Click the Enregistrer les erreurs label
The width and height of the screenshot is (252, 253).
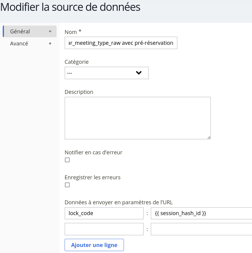tap(92, 177)
